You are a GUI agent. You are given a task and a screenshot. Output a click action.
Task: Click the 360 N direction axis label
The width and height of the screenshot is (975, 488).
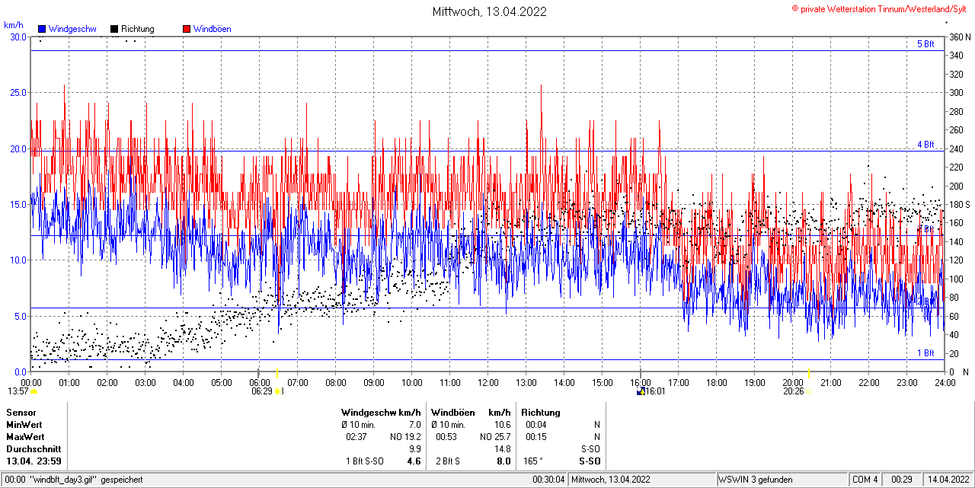pos(958,37)
